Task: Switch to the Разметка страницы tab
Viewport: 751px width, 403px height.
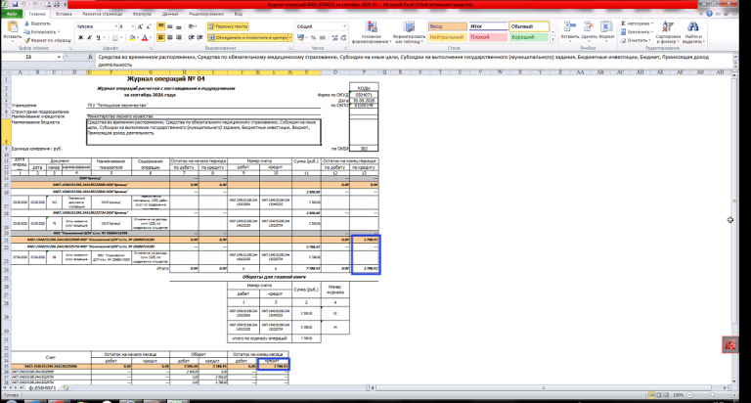Action: 103,15
